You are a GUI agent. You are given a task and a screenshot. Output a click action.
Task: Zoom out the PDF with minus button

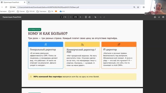71,17
